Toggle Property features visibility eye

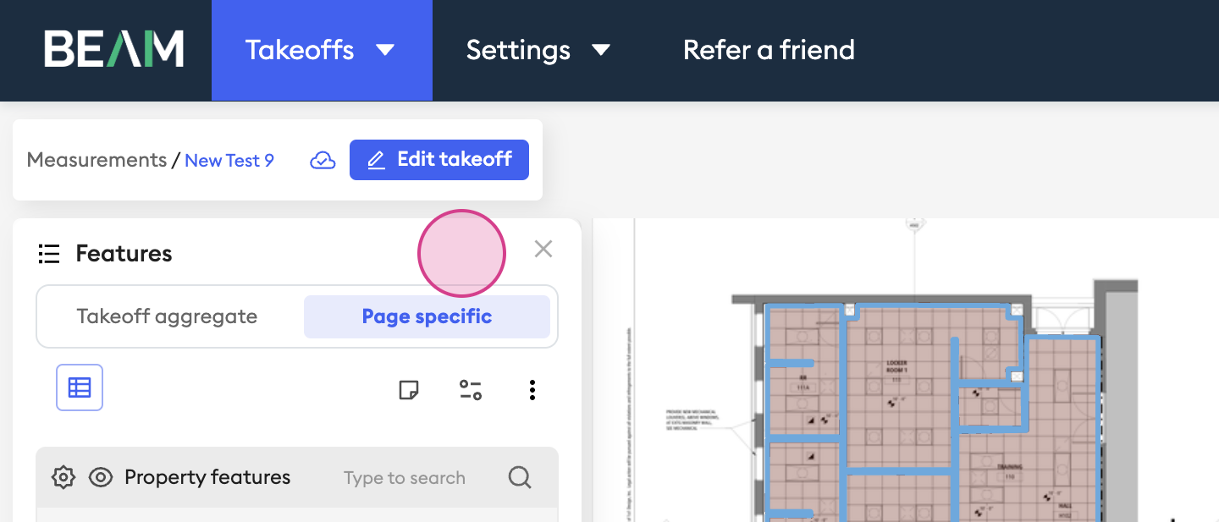point(101,477)
